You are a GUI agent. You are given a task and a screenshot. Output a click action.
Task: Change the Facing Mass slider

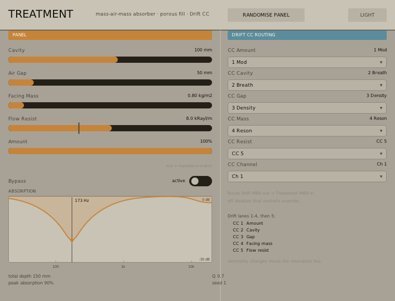click(110, 105)
